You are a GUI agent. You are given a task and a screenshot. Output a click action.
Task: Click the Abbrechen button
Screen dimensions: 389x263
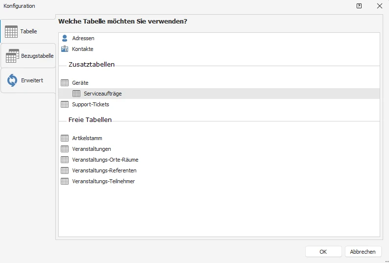(363, 252)
